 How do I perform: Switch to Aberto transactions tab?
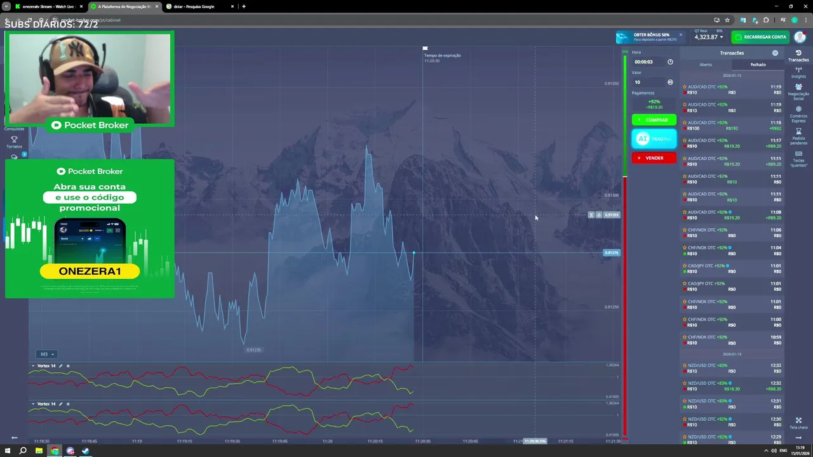click(706, 65)
